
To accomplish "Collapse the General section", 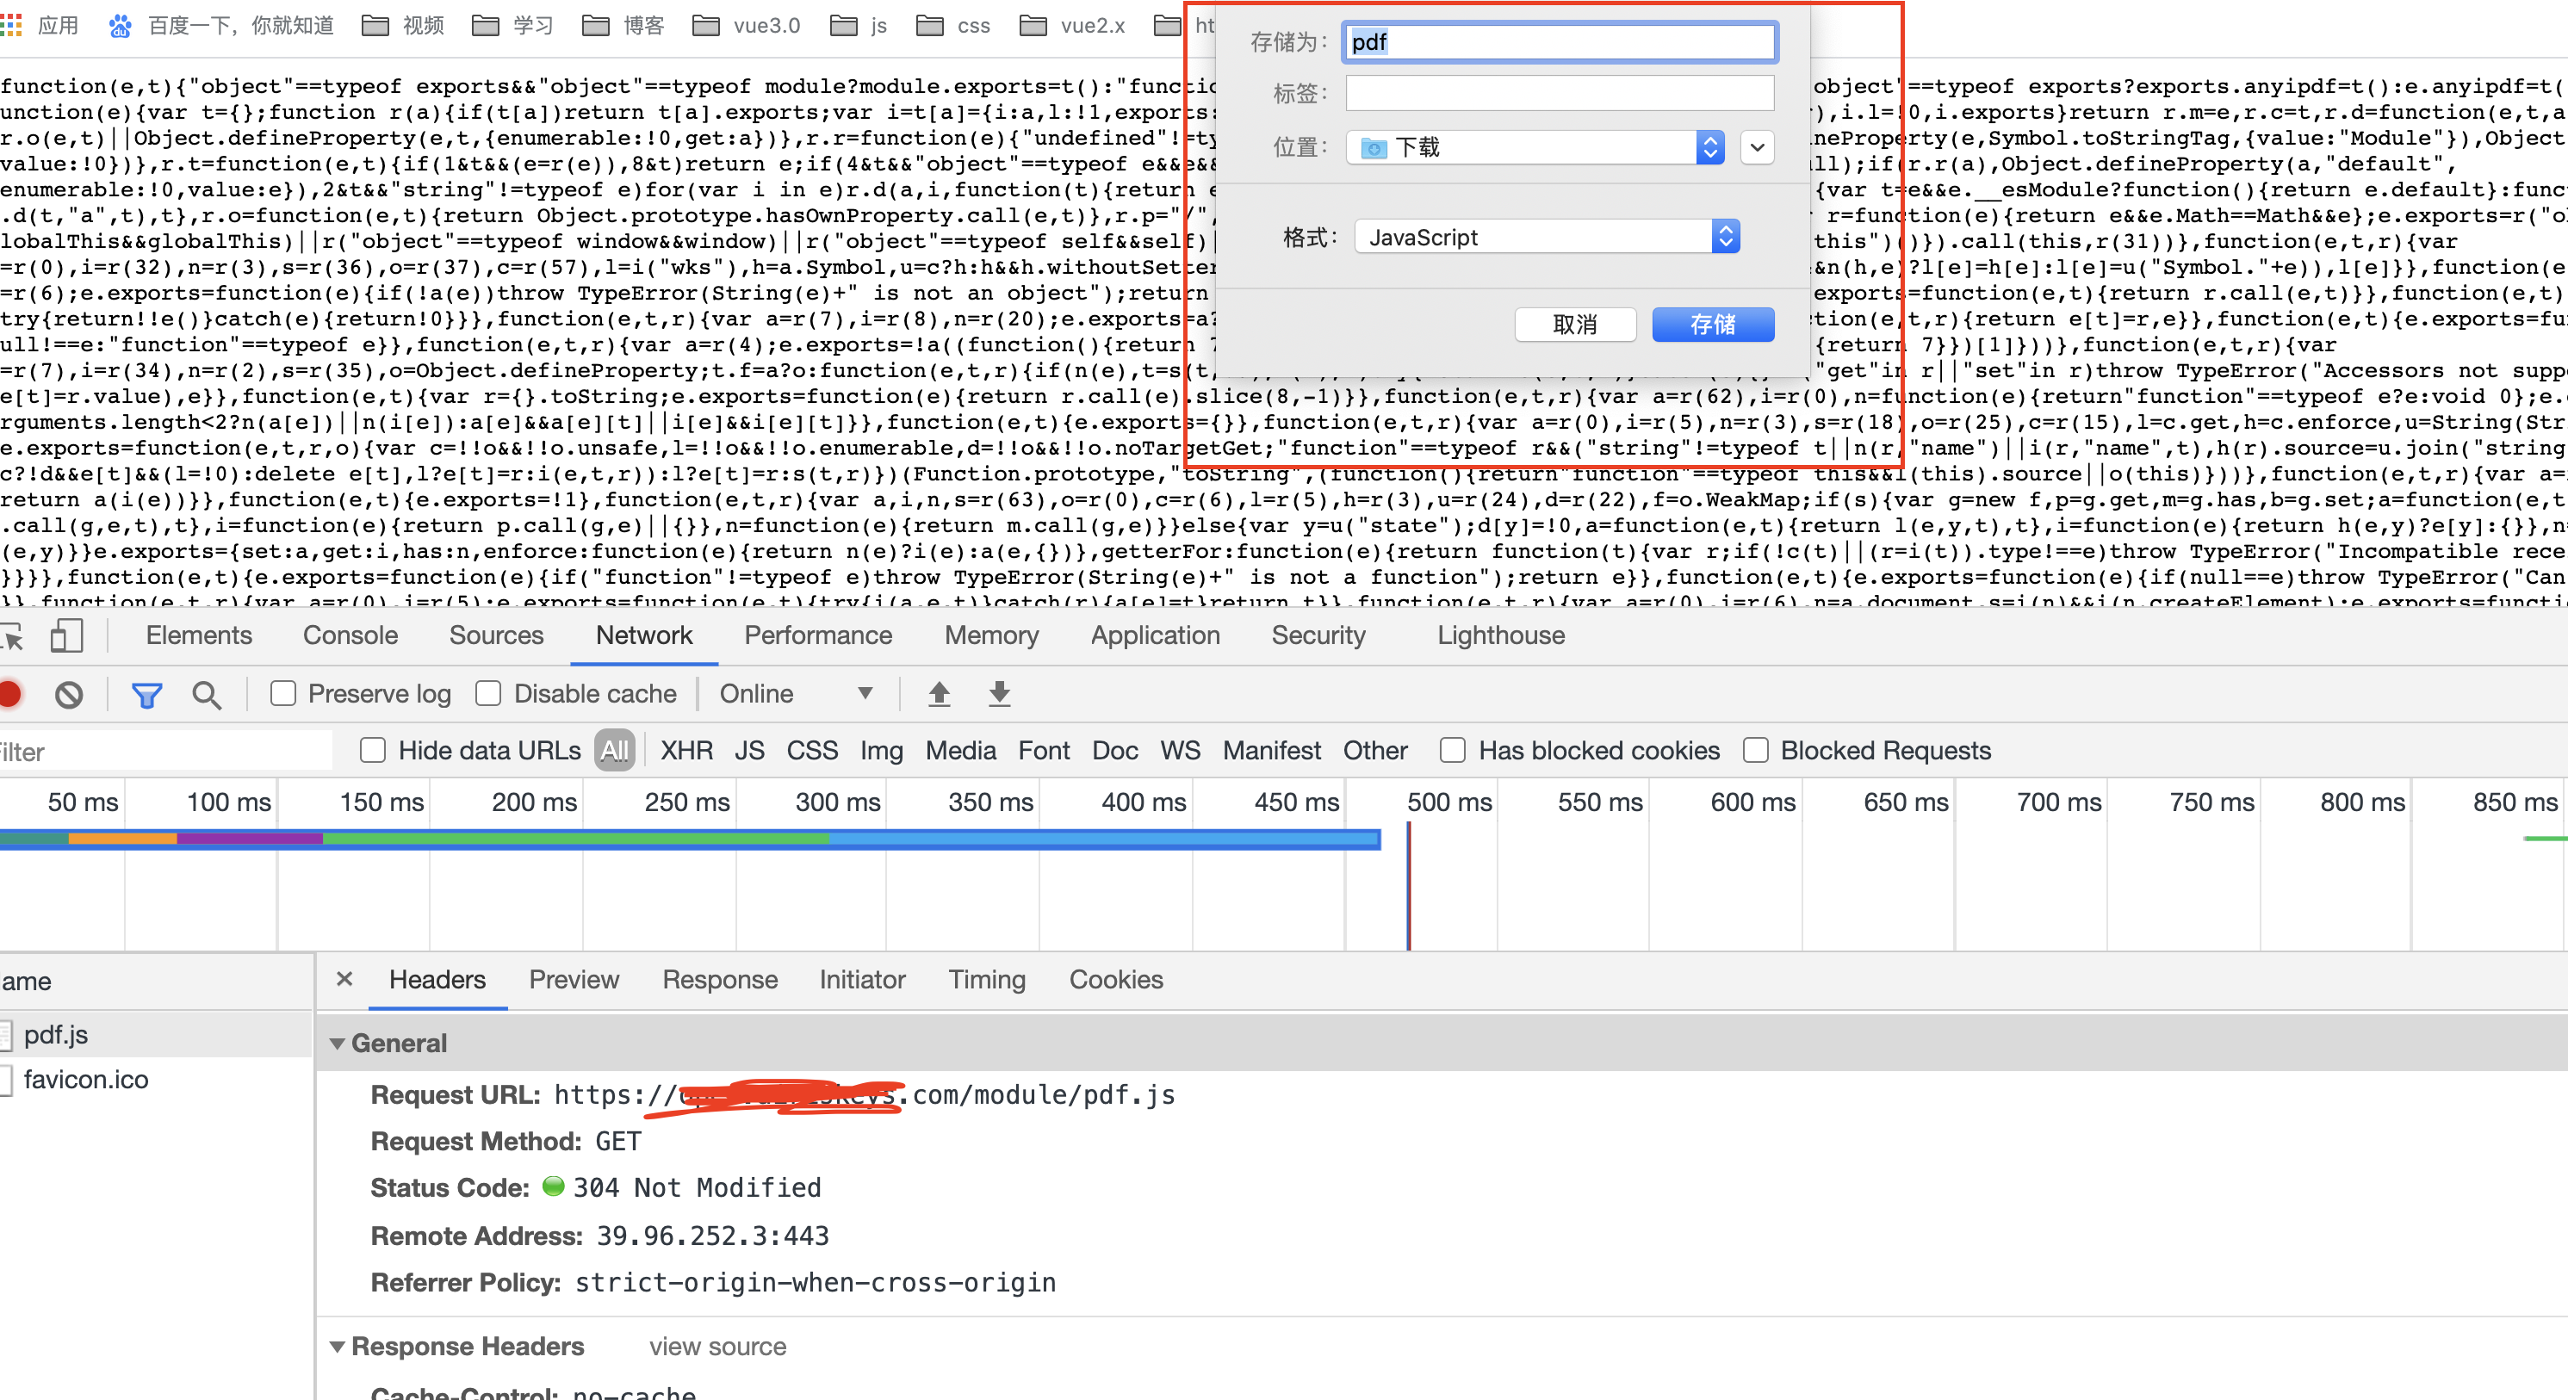I will pos(338,1044).
